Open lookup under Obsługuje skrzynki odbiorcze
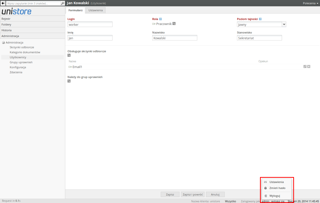320x203 pixels. (69, 55)
